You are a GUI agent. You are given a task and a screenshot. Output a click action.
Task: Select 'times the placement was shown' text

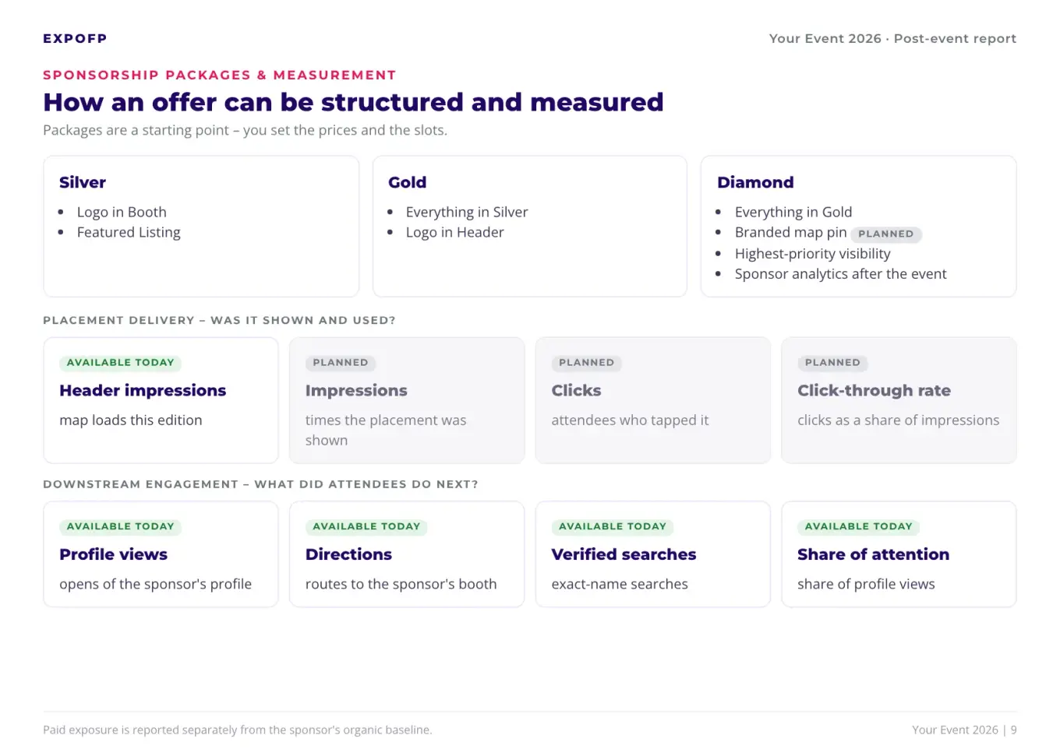[x=386, y=431]
